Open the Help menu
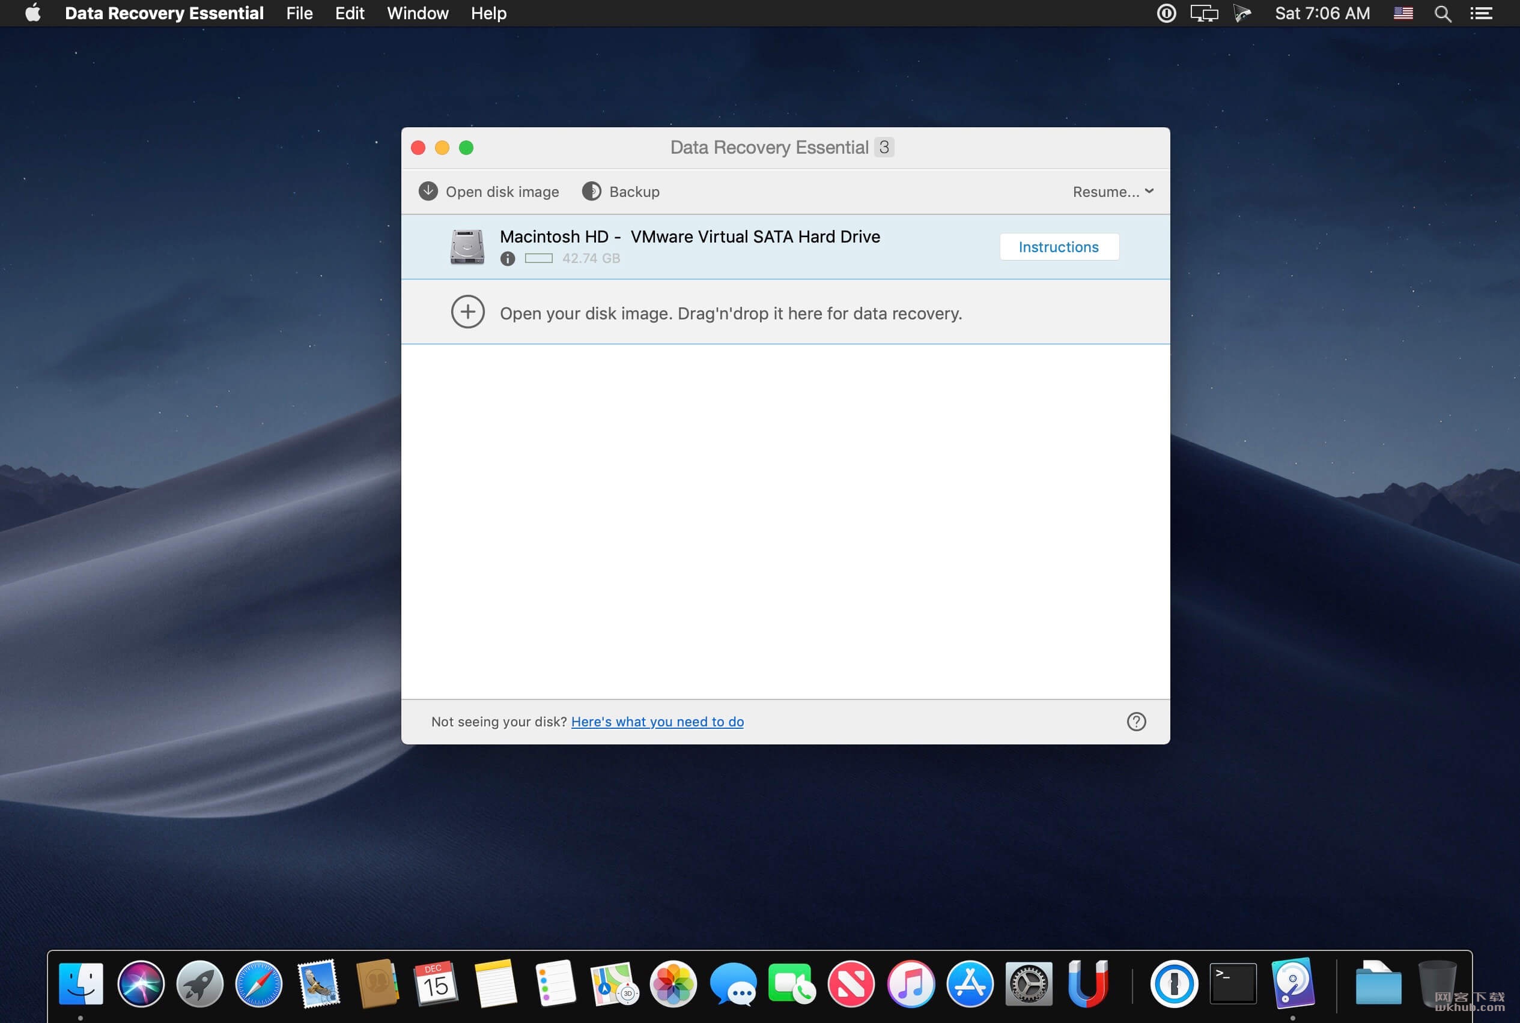1520x1023 pixels. (489, 13)
